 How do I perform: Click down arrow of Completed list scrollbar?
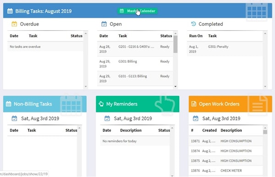[x=265, y=86]
